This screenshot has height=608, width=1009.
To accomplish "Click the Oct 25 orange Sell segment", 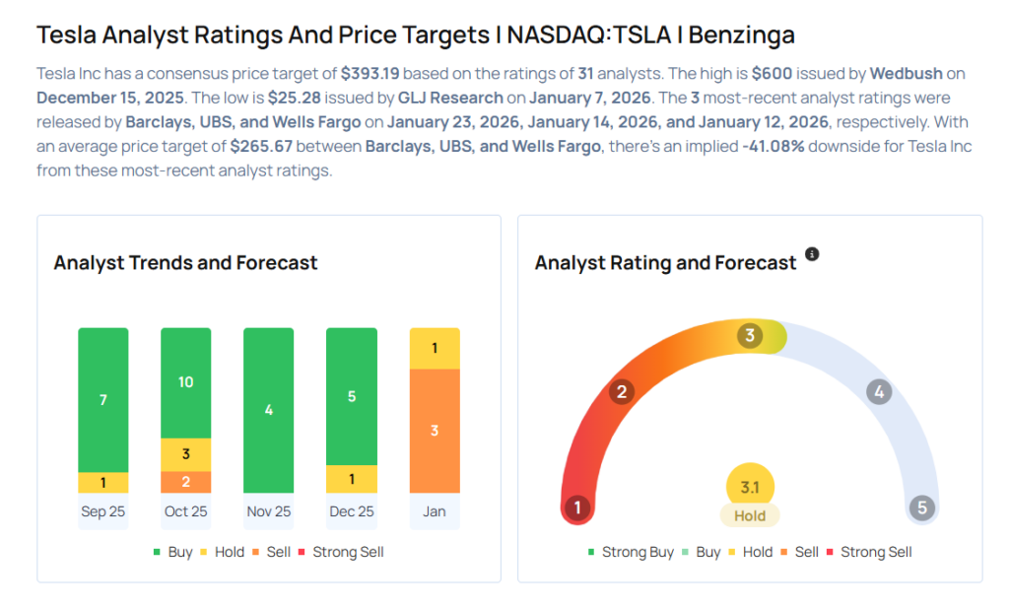I will click(x=186, y=482).
